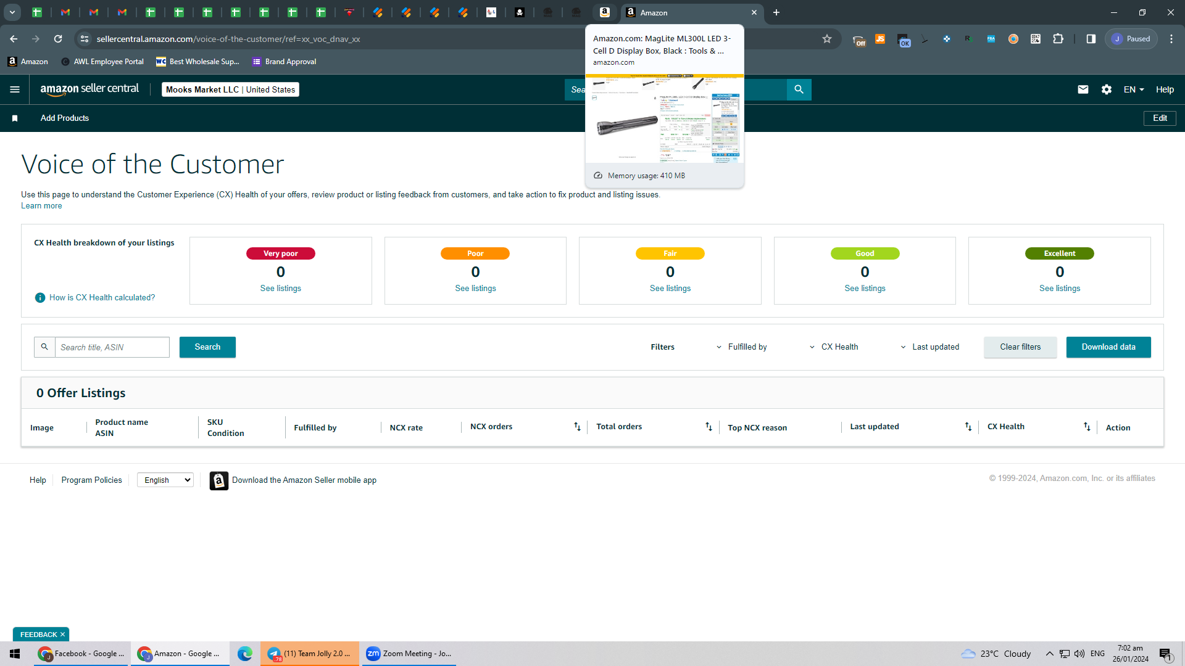
Task: Bookmark this page with the star icon
Action: pyautogui.click(x=827, y=39)
